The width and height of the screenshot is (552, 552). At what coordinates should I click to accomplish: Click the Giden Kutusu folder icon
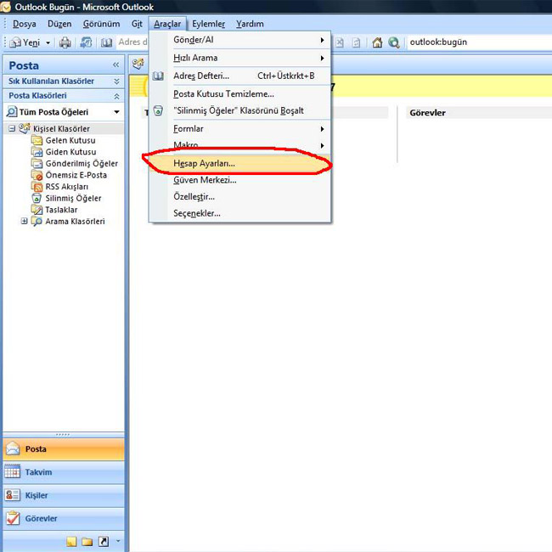click(37, 152)
